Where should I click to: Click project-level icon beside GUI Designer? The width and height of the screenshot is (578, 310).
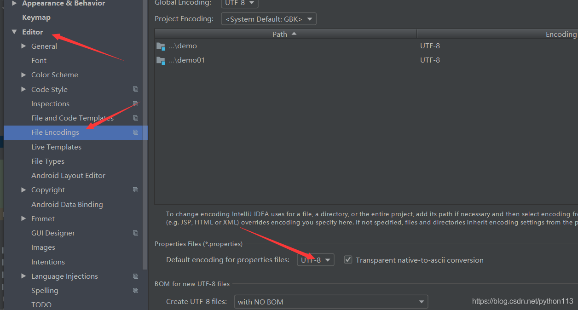point(135,233)
